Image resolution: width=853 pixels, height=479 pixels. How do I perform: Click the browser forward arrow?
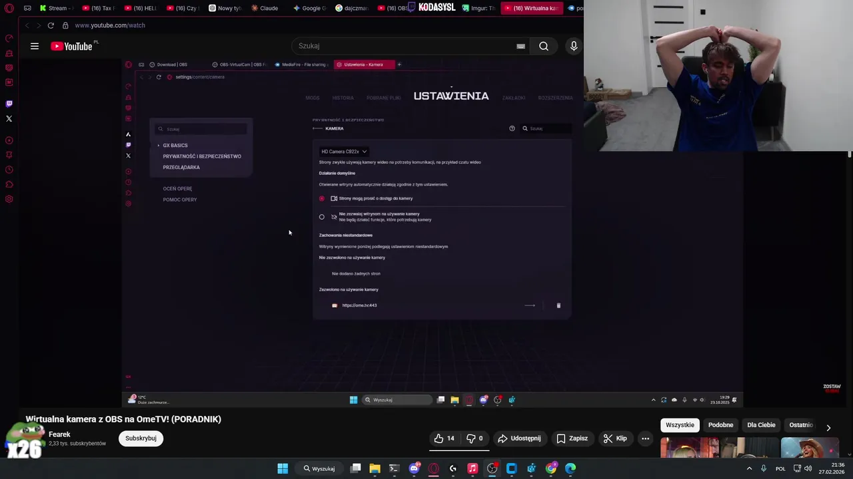click(38, 25)
